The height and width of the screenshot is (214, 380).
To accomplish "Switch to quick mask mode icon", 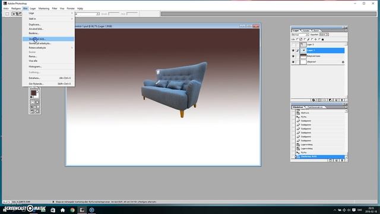I will (37, 102).
